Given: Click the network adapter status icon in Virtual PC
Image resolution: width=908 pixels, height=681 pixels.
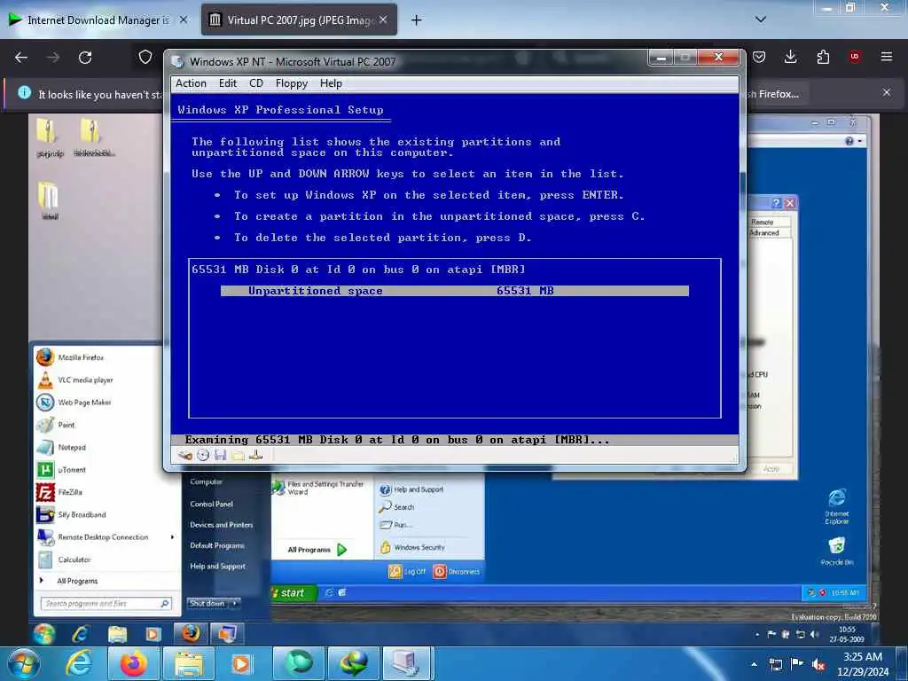Looking at the screenshot, I should click(255, 455).
